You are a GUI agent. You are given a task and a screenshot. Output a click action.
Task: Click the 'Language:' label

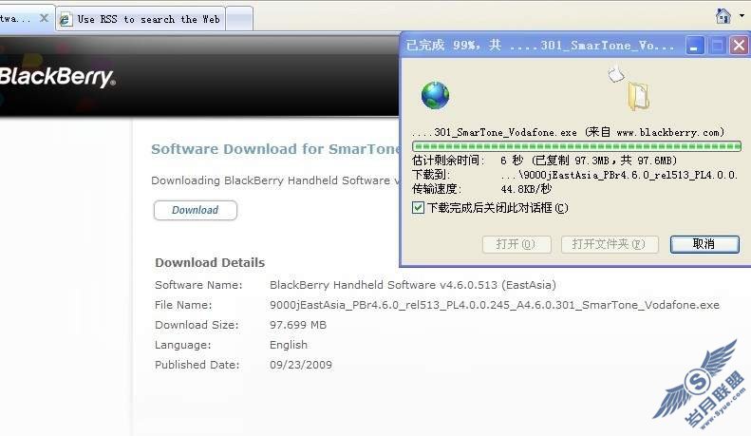tap(181, 345)
